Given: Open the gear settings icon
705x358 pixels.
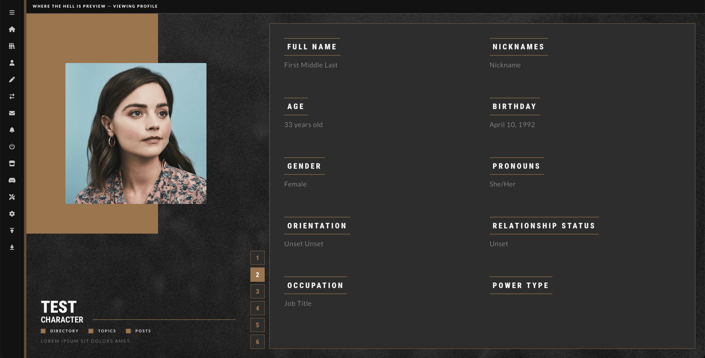Looking at the screenshot, I should click(x=12, y=214).
